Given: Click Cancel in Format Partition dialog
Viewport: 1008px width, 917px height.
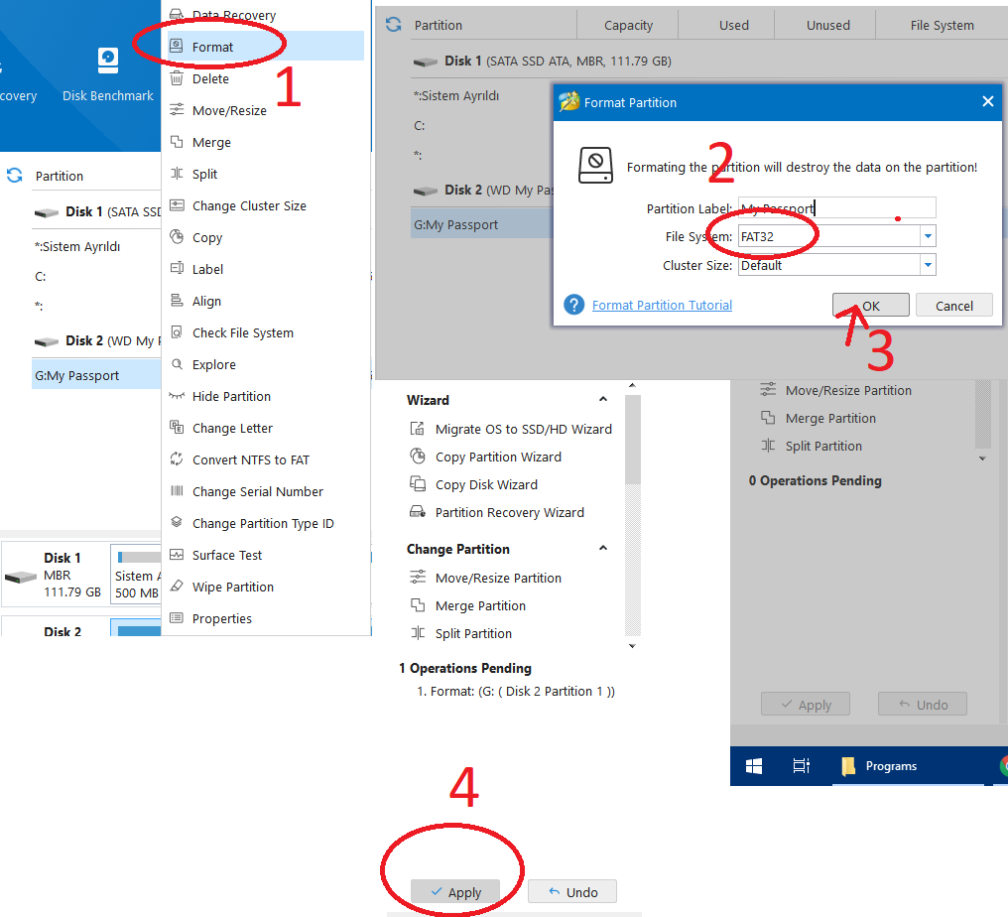Looking at the screenshot, I should click(x=954, y=306).
